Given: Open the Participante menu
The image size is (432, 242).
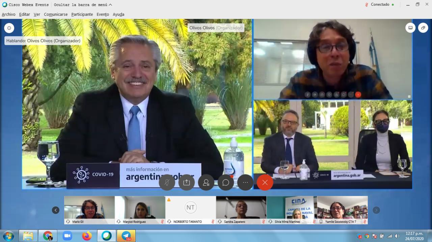Looking at the screenshot, I should (x=82, y=14).
